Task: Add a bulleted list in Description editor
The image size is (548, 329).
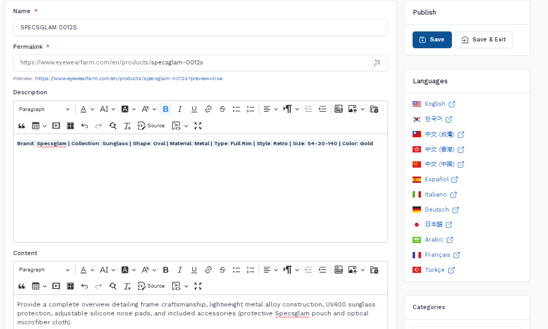Action: click(236, 109)
